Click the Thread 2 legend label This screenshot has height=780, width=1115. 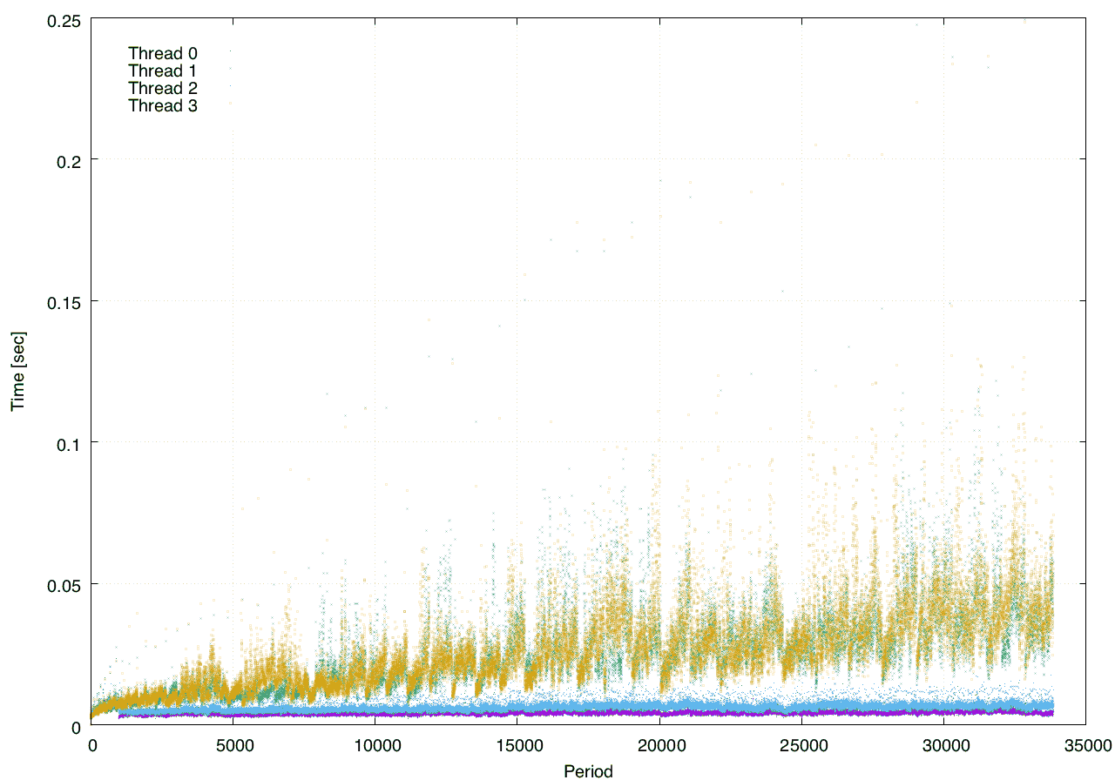pyautogui.click(x=163, y=89)
